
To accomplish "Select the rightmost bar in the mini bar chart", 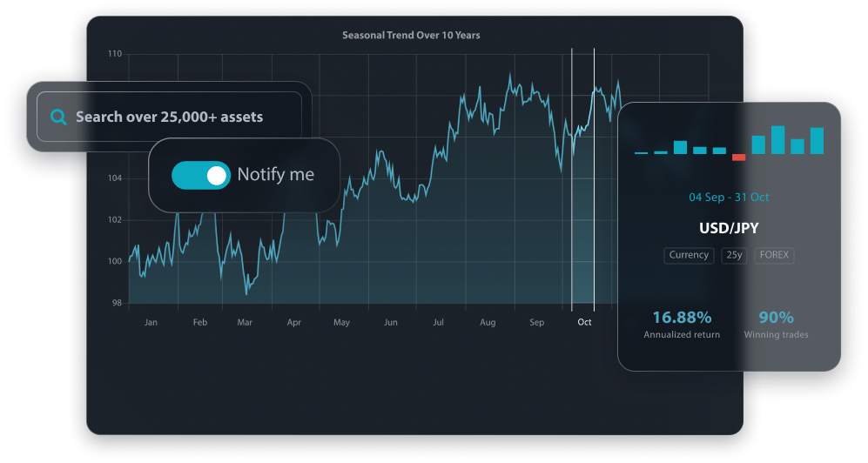I will coord(817,141).
